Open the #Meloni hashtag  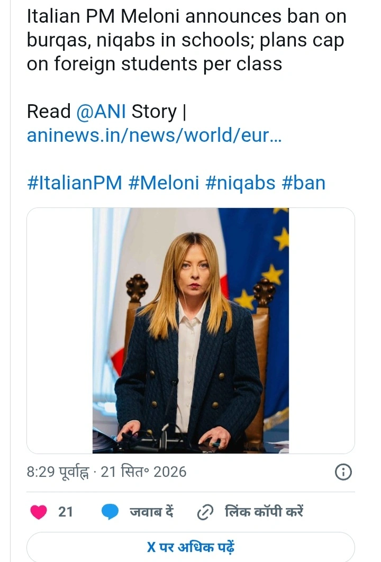(x=164, y=183)
